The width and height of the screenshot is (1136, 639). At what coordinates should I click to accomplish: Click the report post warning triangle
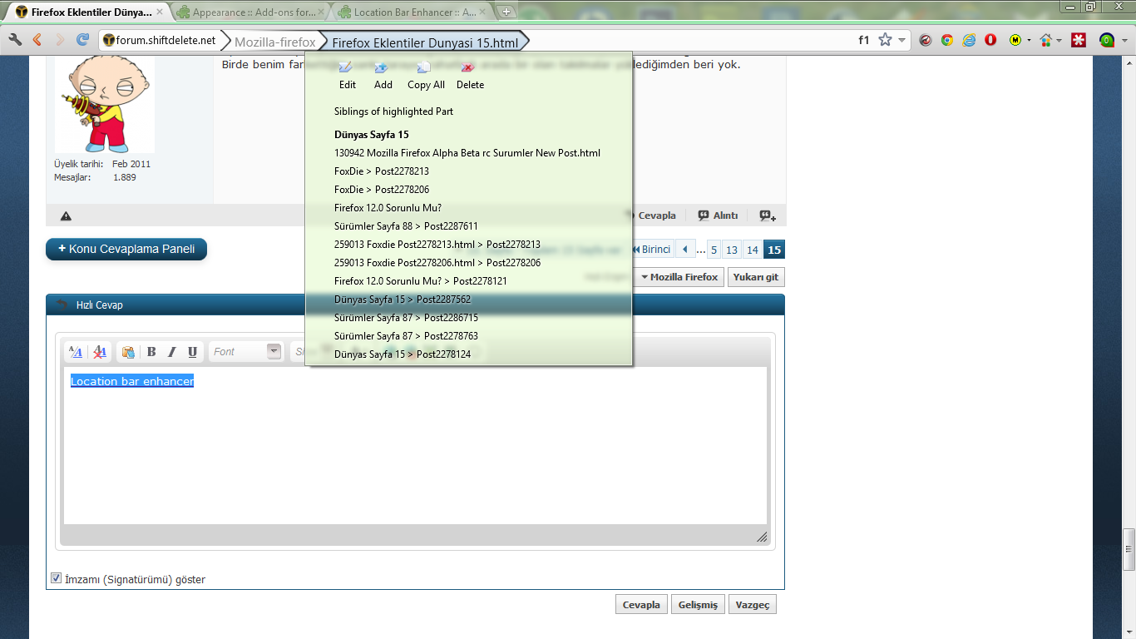[x=66, y=215]
